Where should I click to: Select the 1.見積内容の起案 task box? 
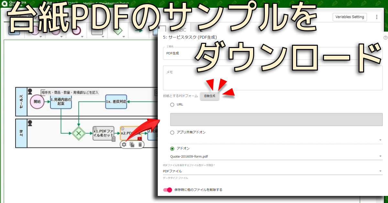[61, 102]
